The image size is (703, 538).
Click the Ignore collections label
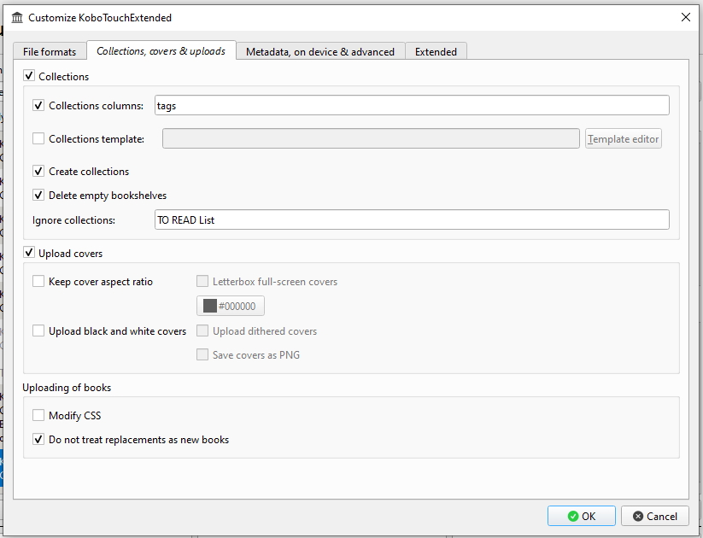[73, 220]
